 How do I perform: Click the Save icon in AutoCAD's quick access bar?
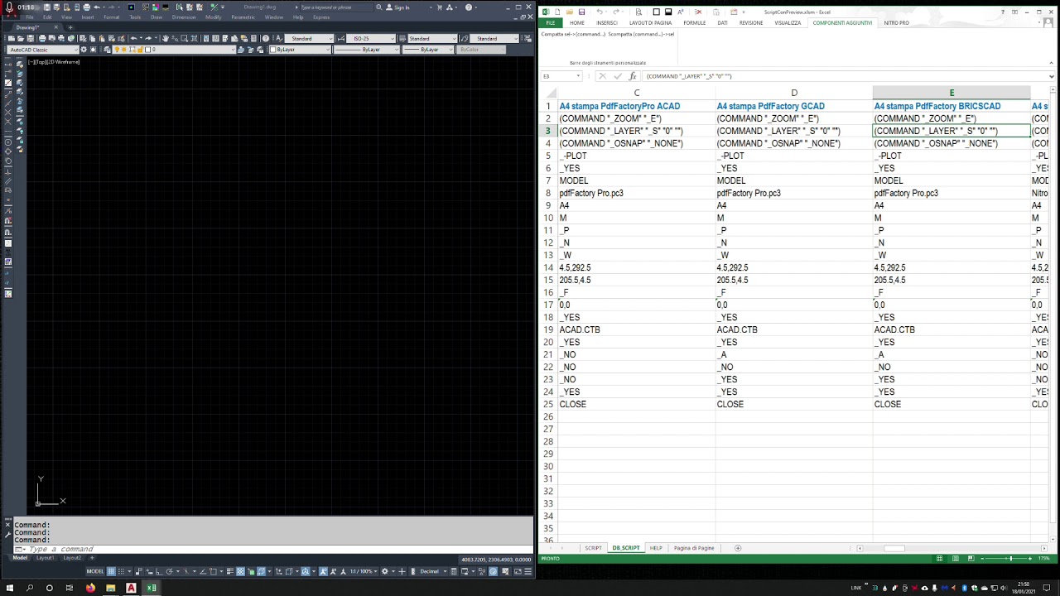[46, 7]
